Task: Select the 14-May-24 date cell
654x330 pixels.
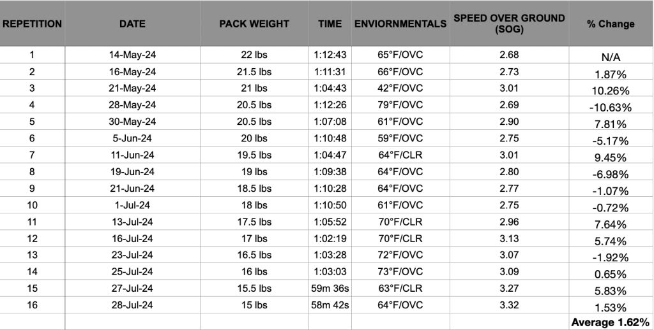Action: tap(132, 55)
